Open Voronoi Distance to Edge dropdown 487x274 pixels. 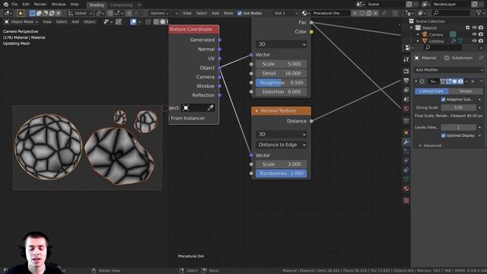tap(281, 145)
